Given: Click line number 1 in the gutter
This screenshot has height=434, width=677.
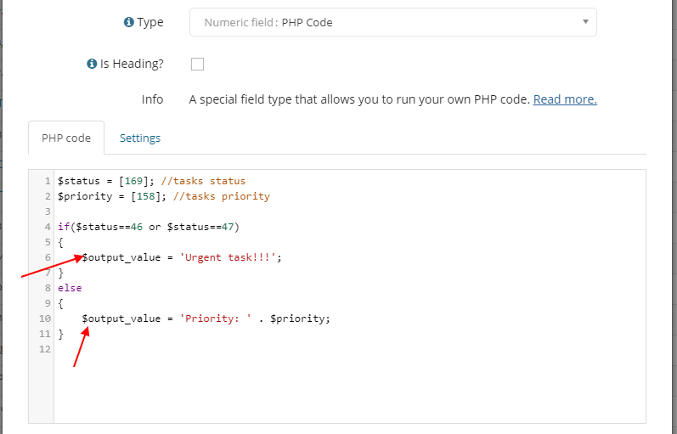Looking at the screenshot, I should pyautogui.click(x=46, y=181).
